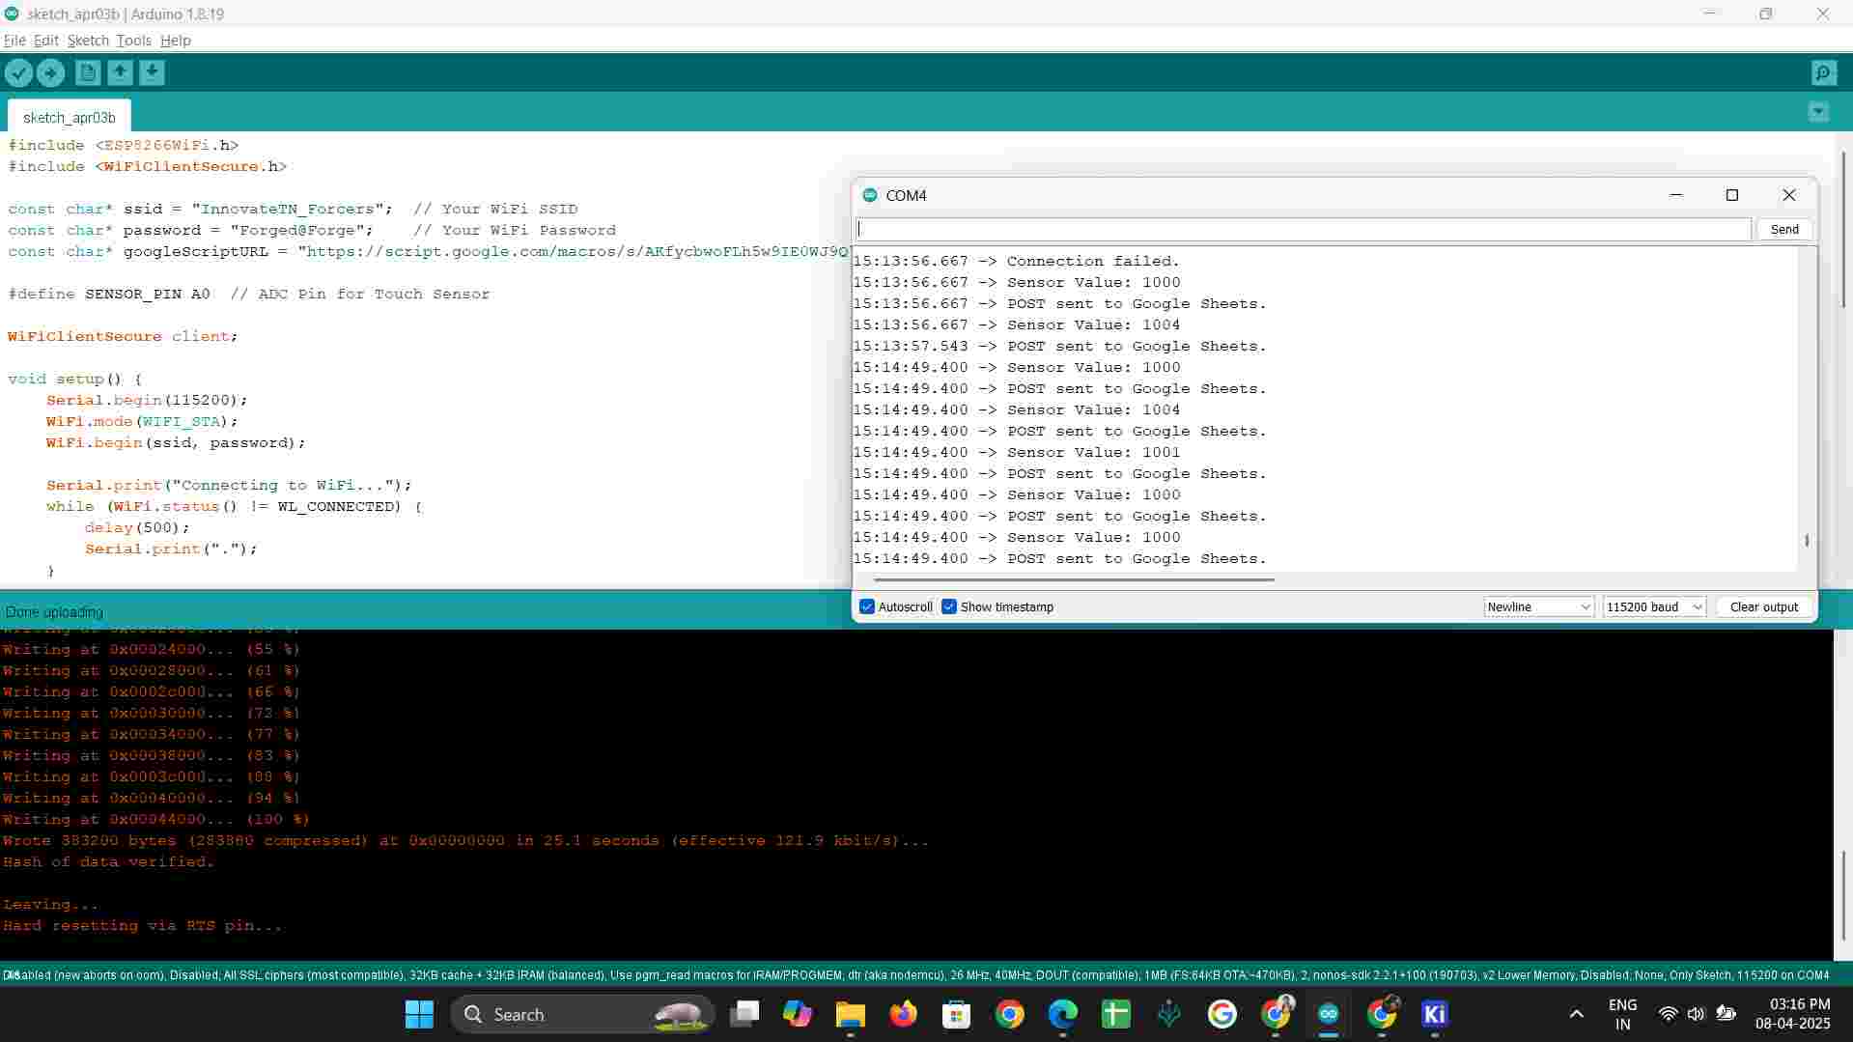Open Microsoft Store from the taskbar
Image resolution: width=1853 pixels, height=1042 pixels.
click(x=956, y=1014)
